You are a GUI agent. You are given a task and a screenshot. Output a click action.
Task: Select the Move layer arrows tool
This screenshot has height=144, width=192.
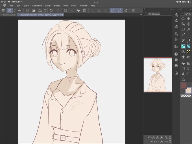(188, 24)
